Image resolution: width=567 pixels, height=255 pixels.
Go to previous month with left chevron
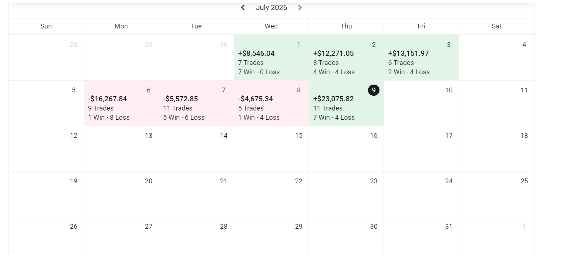coord(243,7)
